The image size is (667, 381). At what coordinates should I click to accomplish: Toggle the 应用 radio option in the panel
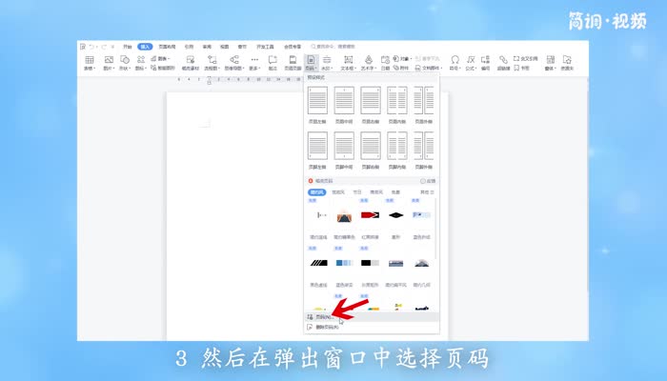pos(427,180)
